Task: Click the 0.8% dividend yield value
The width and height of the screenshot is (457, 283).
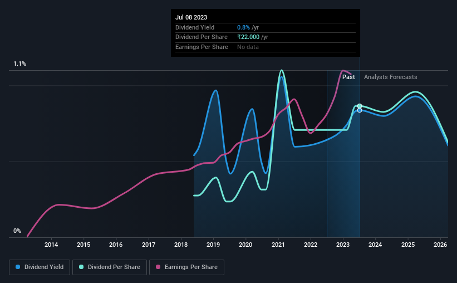Action: coord(243,27)
